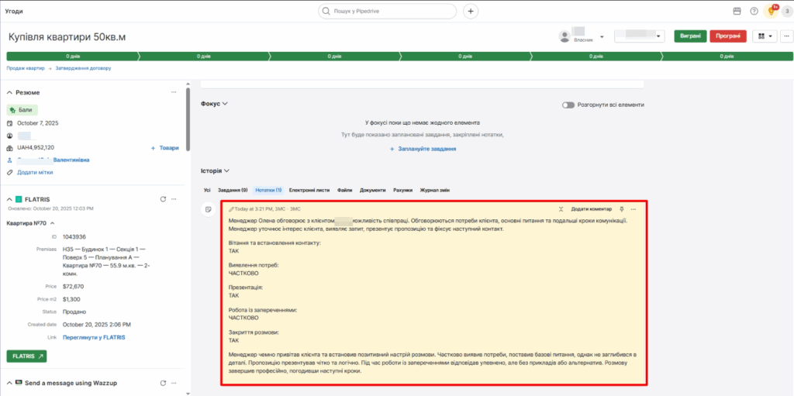Click price value $72,670
This screenshot has height=396, width=794.
(x=74, y=287)
